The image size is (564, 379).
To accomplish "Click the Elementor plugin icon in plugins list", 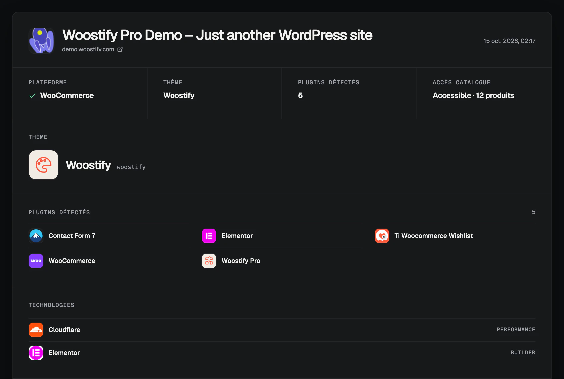I will (x=209, y=236).
